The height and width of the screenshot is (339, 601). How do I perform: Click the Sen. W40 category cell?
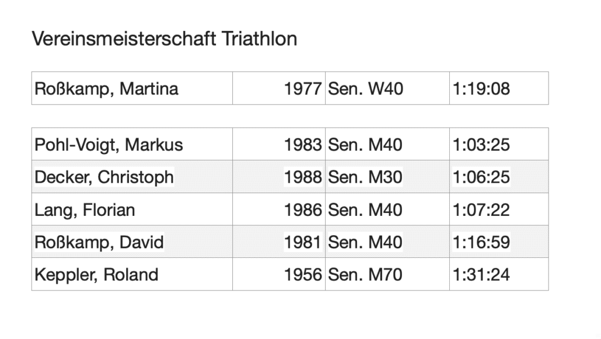coord(387,88)
